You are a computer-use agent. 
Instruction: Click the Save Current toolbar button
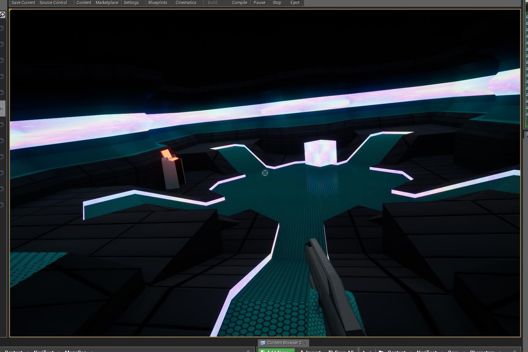coord(23,3)
